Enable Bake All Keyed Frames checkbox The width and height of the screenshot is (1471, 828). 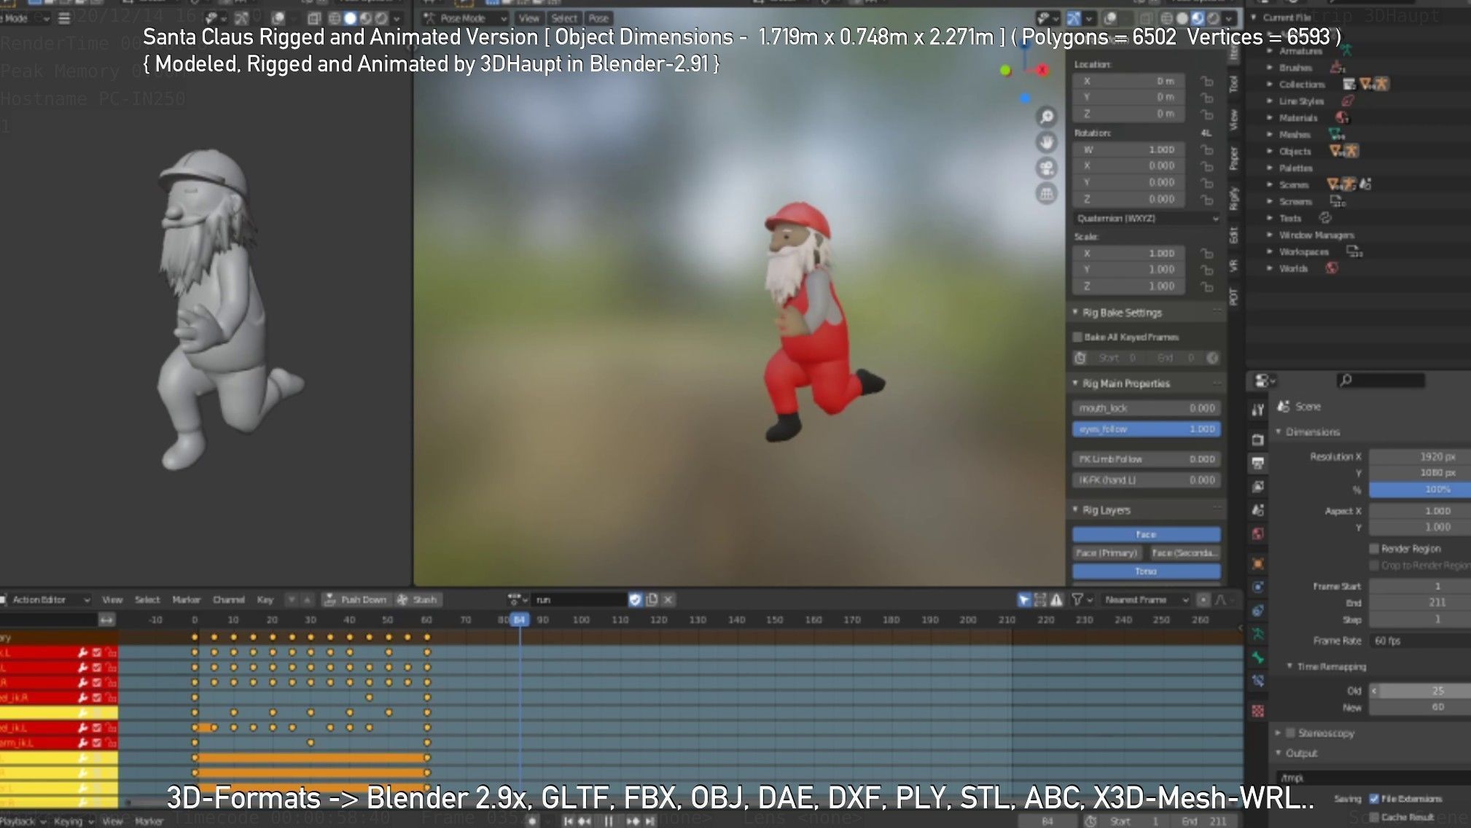point(1077,337)
